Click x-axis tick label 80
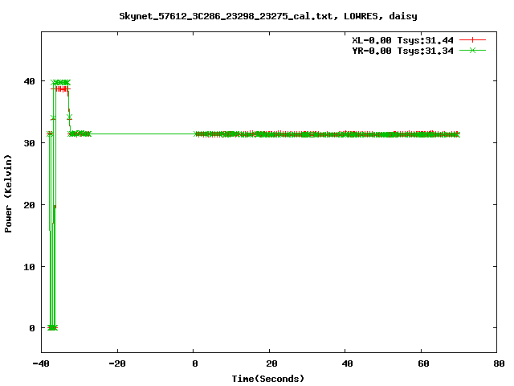Screen dimensions: 514x386 (499, 363)
